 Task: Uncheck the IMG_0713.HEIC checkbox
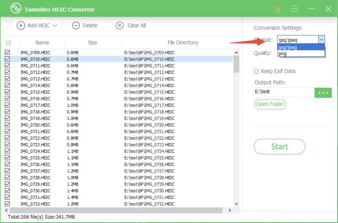pos(7,79)
